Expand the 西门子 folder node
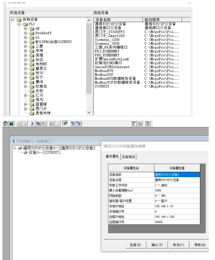The width and height of the screenshot is (215, 260). click(x=25, y=108)
